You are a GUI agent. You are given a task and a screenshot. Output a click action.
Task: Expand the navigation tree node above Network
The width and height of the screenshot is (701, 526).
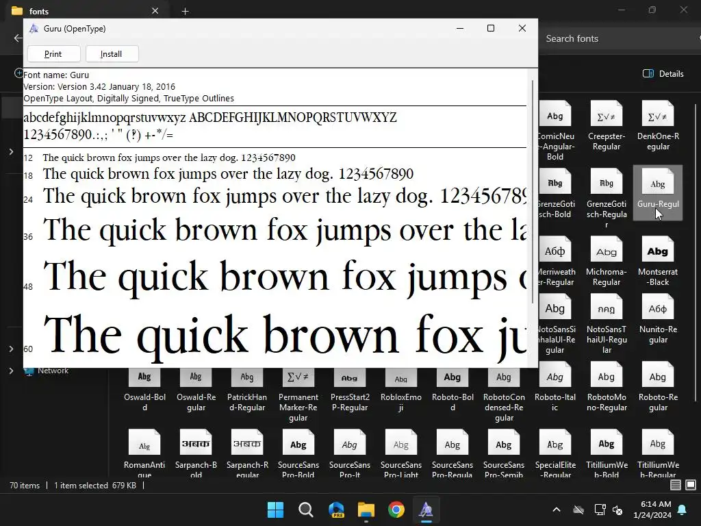click(x=11, y=349)
